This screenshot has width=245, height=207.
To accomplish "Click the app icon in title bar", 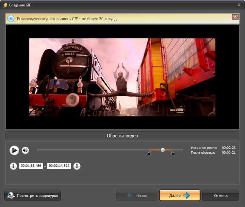I will pos(5,5).
